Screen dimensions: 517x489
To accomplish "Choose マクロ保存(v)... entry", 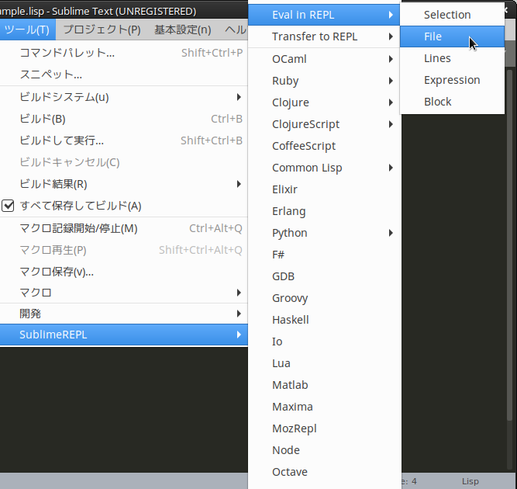I will [124, 272].
